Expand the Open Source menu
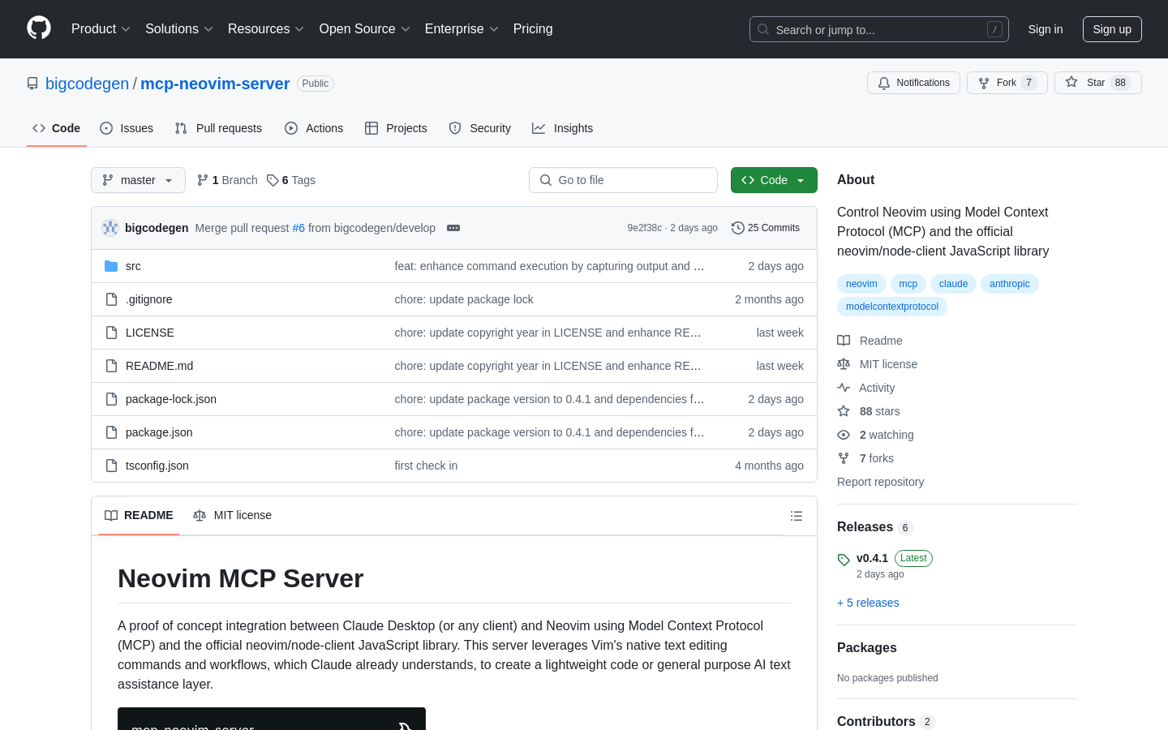 (364, 29)
